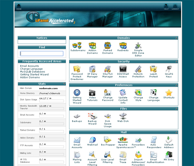Click Monthly Bandwidth Transfer progress bar
Screen dimensions: 194x166
(52, 109)
